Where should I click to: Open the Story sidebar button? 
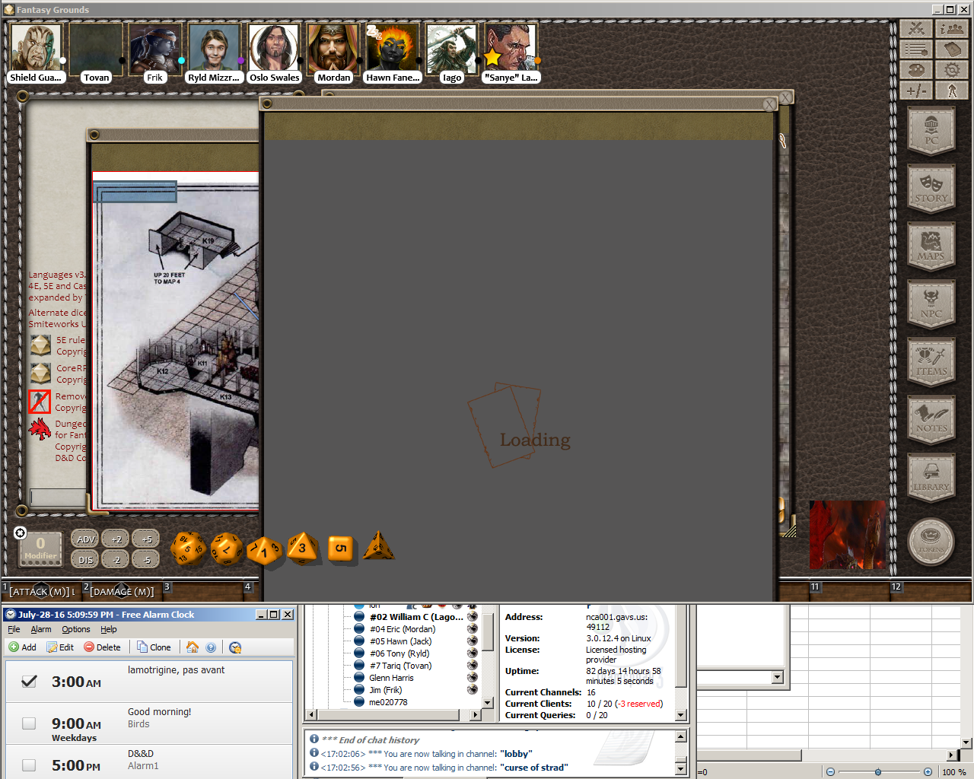click(x=931, y=189)
